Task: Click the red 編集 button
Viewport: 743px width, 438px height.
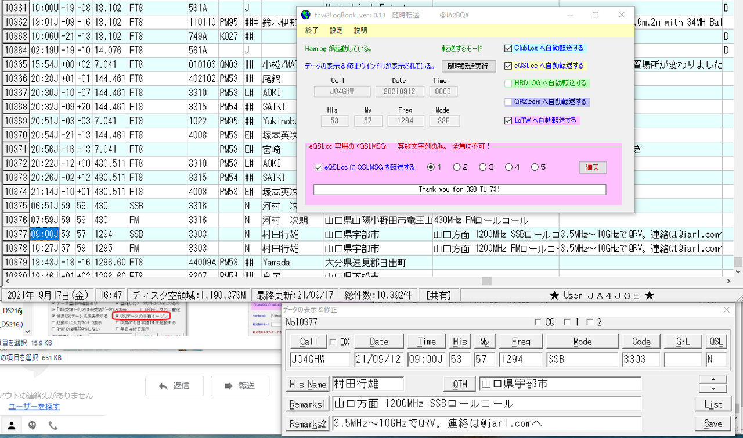Action: click(x=593, y=167)
